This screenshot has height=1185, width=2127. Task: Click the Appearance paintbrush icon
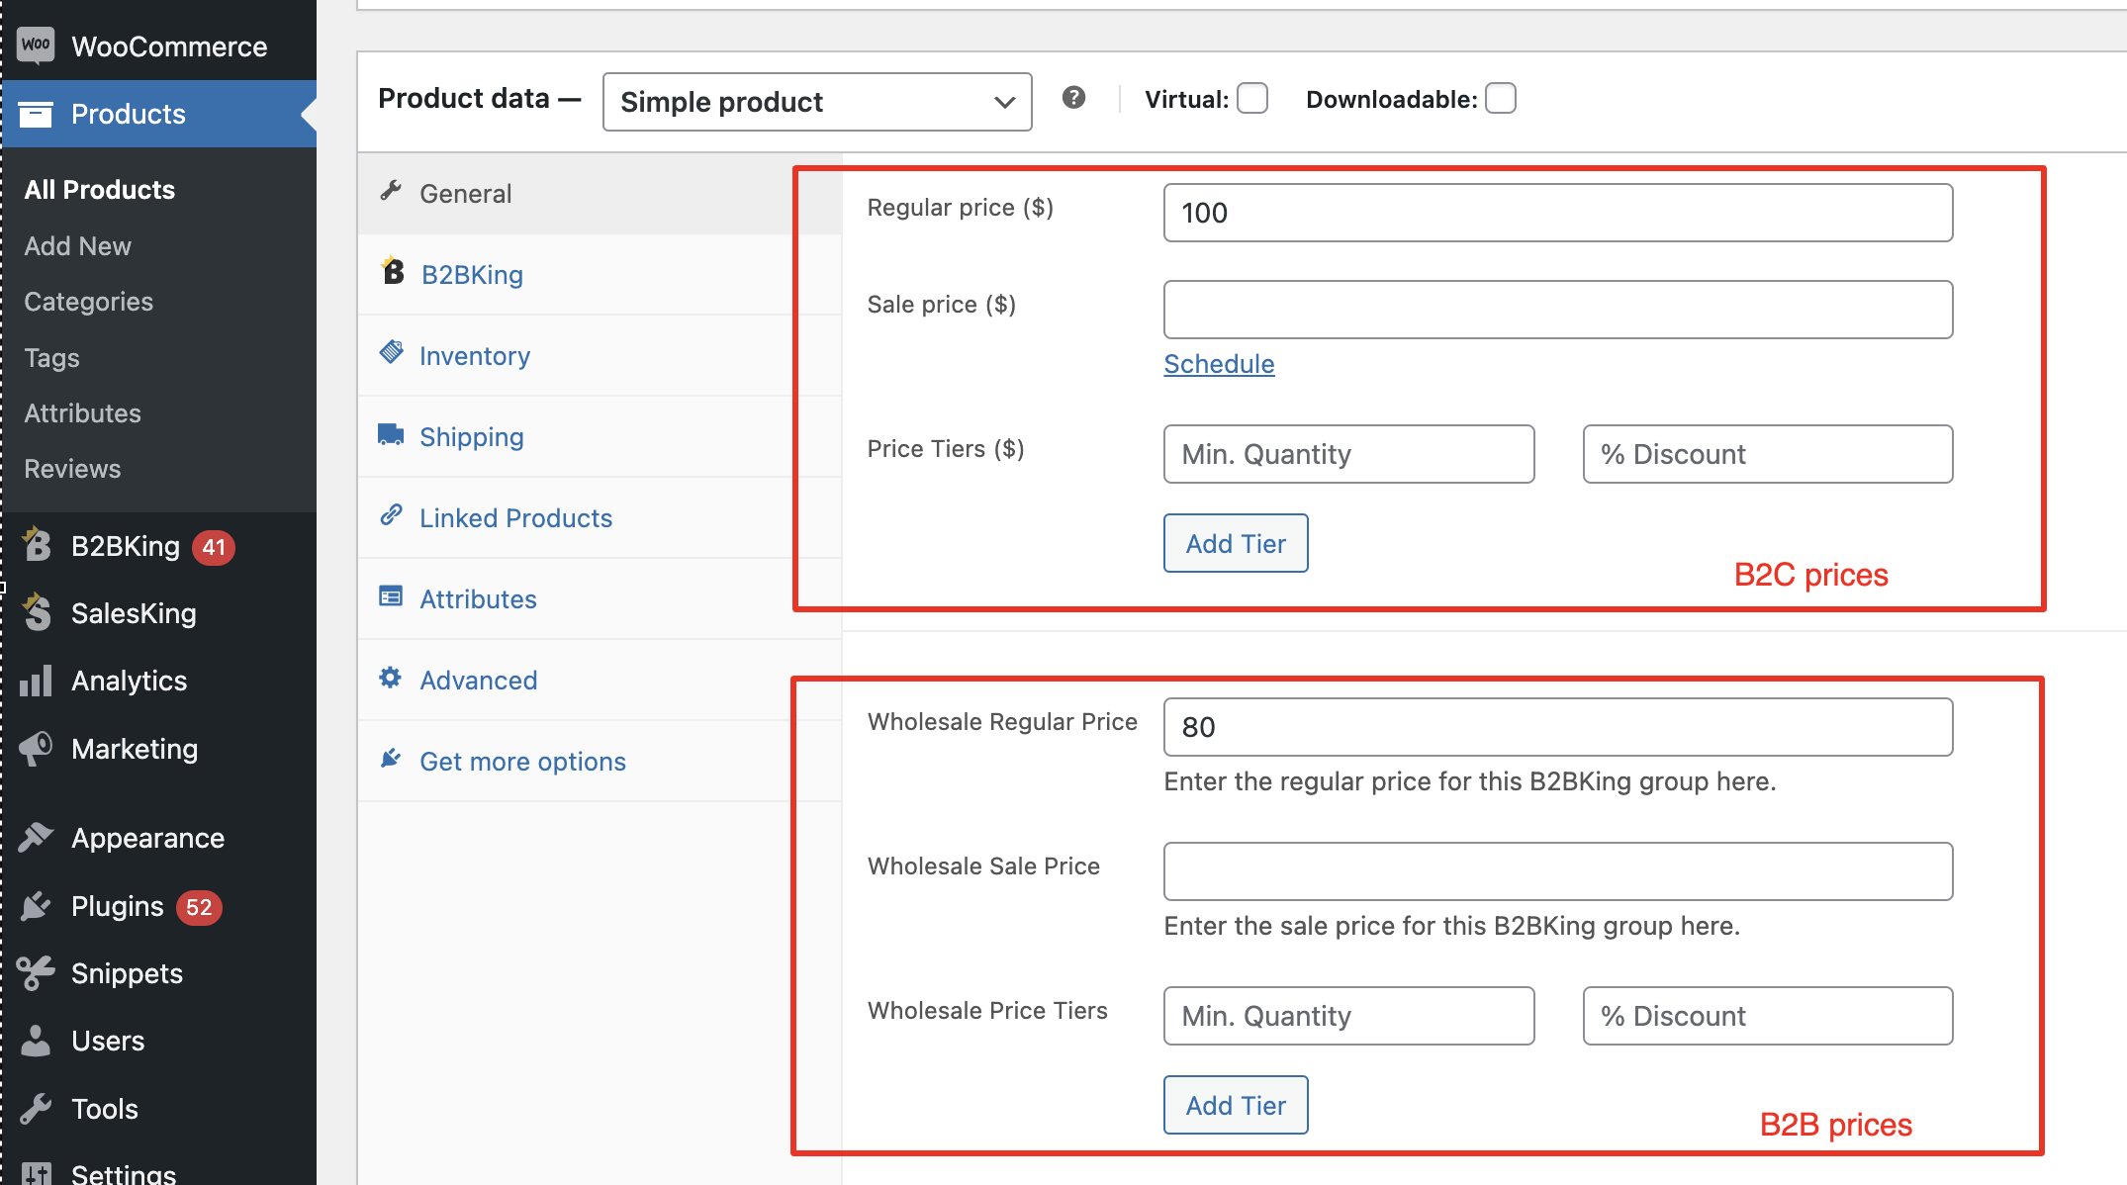(x=36, y=837)
